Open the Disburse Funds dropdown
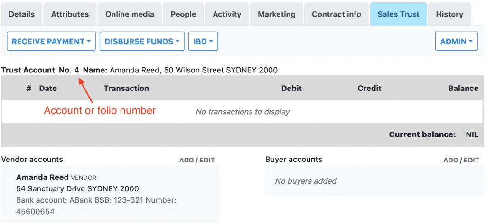The width and height of the screenshot is (486, 224). click(142, 41)
